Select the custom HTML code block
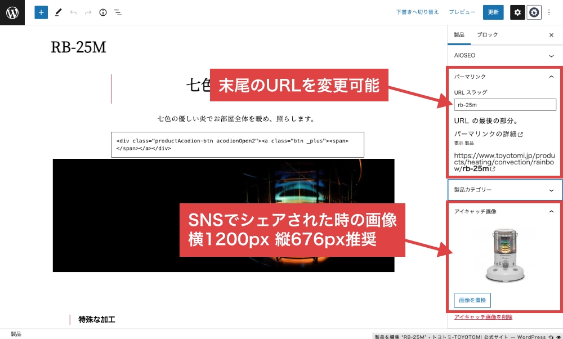 coord(238,145)
